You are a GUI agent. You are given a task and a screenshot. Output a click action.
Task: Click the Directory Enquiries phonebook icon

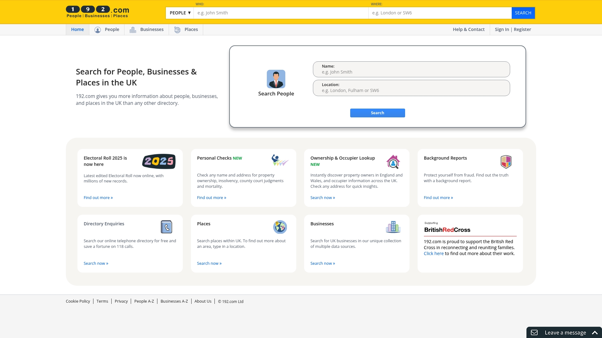[166, 227]
